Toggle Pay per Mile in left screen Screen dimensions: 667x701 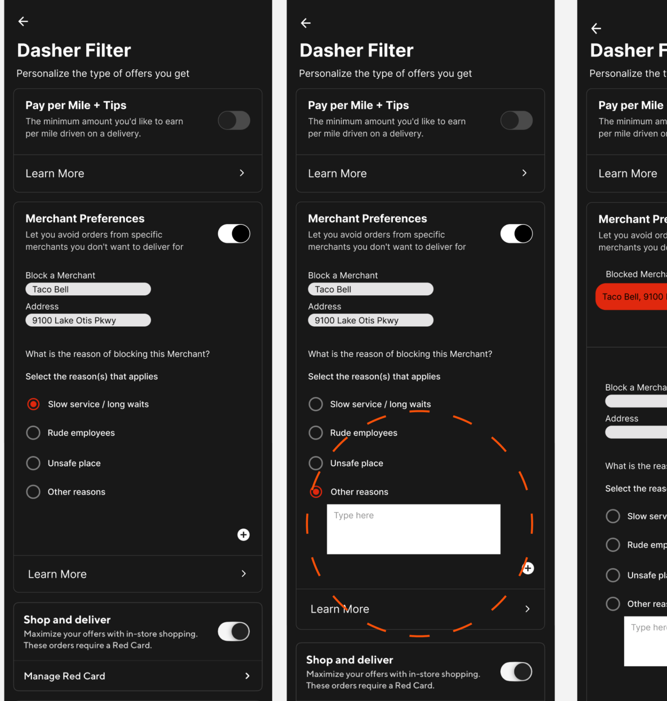pyautogui.click(x=234, y=120)
